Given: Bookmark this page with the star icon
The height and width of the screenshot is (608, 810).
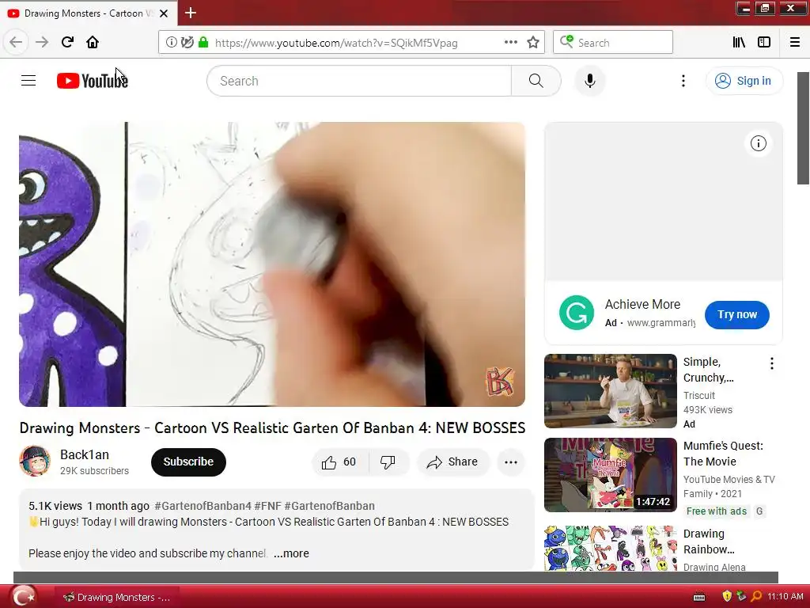Looking at the screenshot, I should click(x=533, y=43).
